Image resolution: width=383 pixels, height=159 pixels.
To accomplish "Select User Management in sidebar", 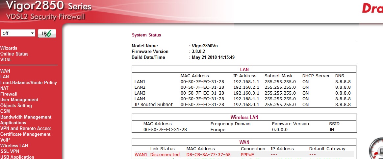I will tap(19, 100).
